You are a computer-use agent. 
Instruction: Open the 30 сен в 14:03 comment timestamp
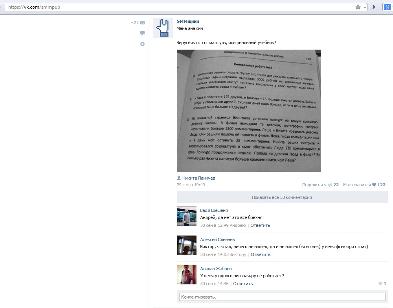[x=214, y=254]
